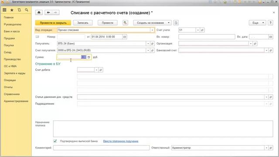Open Счет получателя item icon
This screenshot has width=279, height=157.
tap(152, 51)
